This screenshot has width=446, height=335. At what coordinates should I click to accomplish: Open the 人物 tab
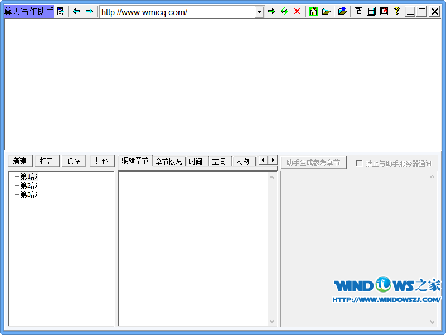pyautogui.click(x=242, y=161)
